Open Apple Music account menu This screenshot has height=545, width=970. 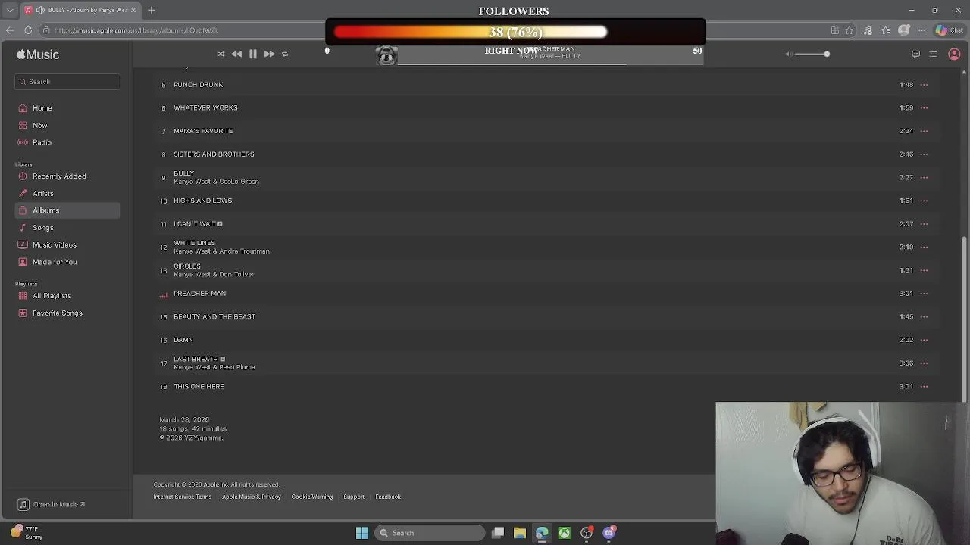pos(954,54)
